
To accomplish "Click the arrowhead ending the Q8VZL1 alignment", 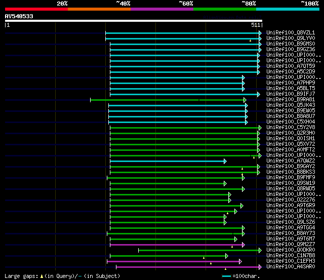I will [260, 33].
